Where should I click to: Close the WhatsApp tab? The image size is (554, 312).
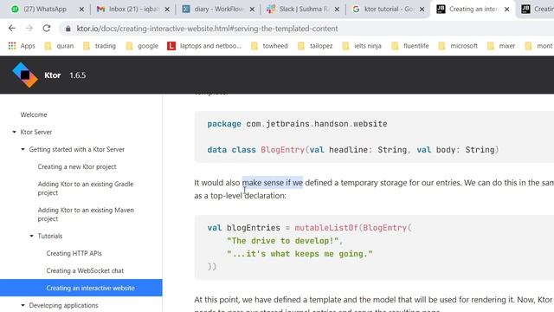coord(81,10)
